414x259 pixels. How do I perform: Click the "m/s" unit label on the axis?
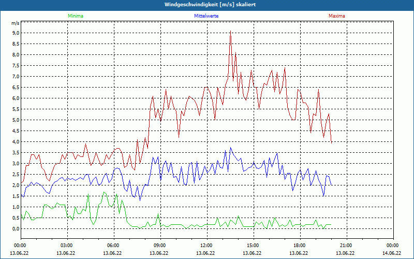click(16, 23)
